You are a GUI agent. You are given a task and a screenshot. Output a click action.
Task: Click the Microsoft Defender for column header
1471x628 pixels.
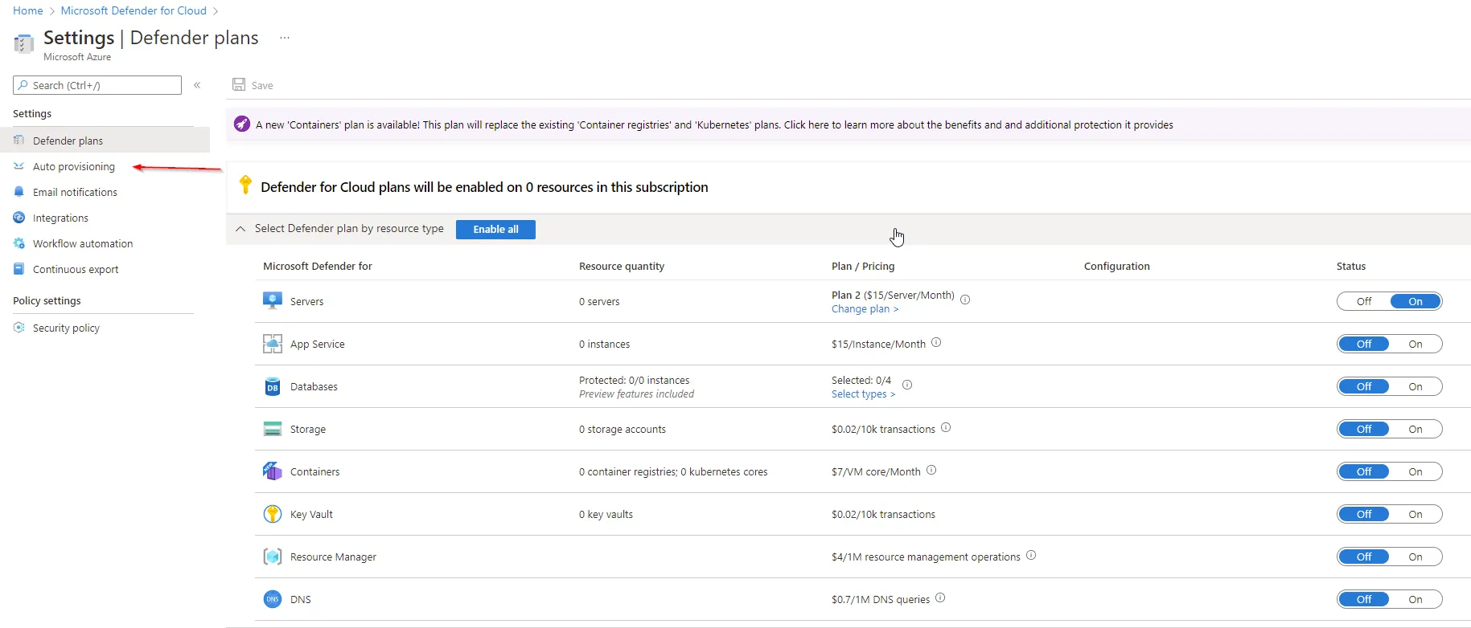click(x=318, y=267)
